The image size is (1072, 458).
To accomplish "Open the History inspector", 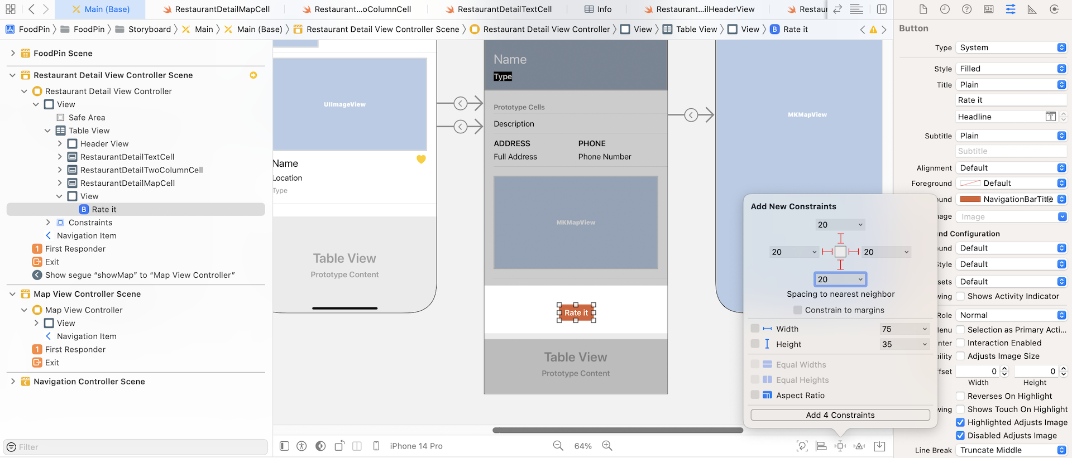I will click(945, 9).
